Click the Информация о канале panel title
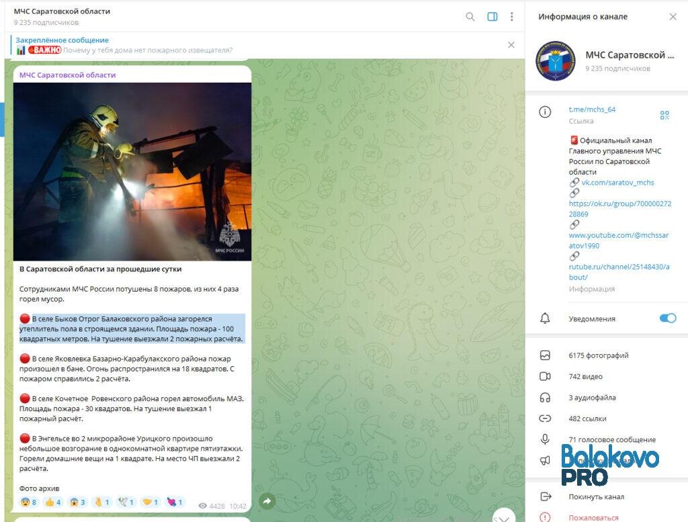The image size is (688, 522). click(x=583, y=17)
